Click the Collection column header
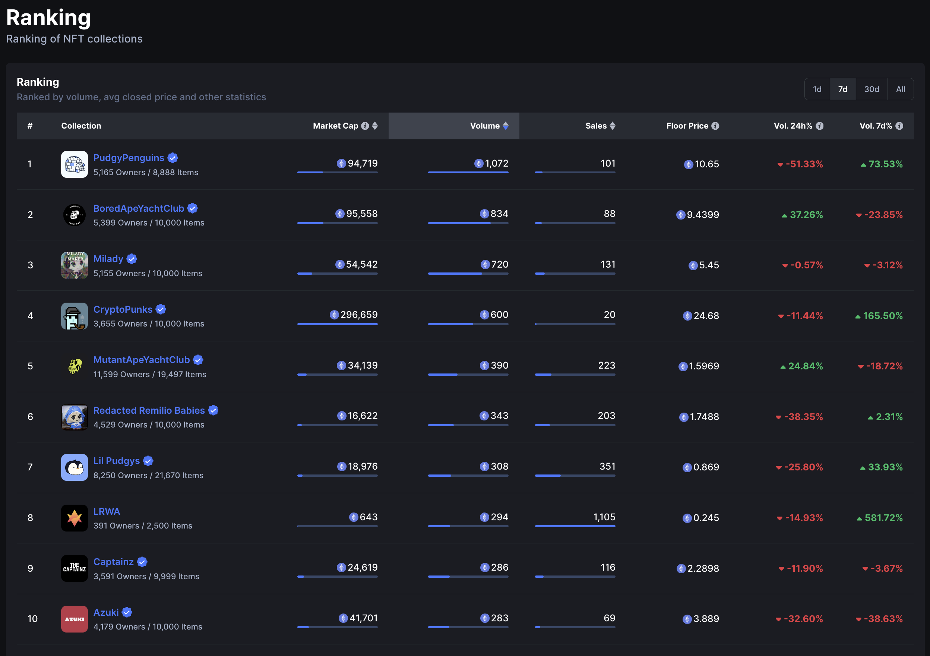The image size is (930, 656). [81, 126]
